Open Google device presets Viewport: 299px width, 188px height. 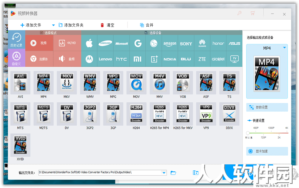click(x=138, y=43)
